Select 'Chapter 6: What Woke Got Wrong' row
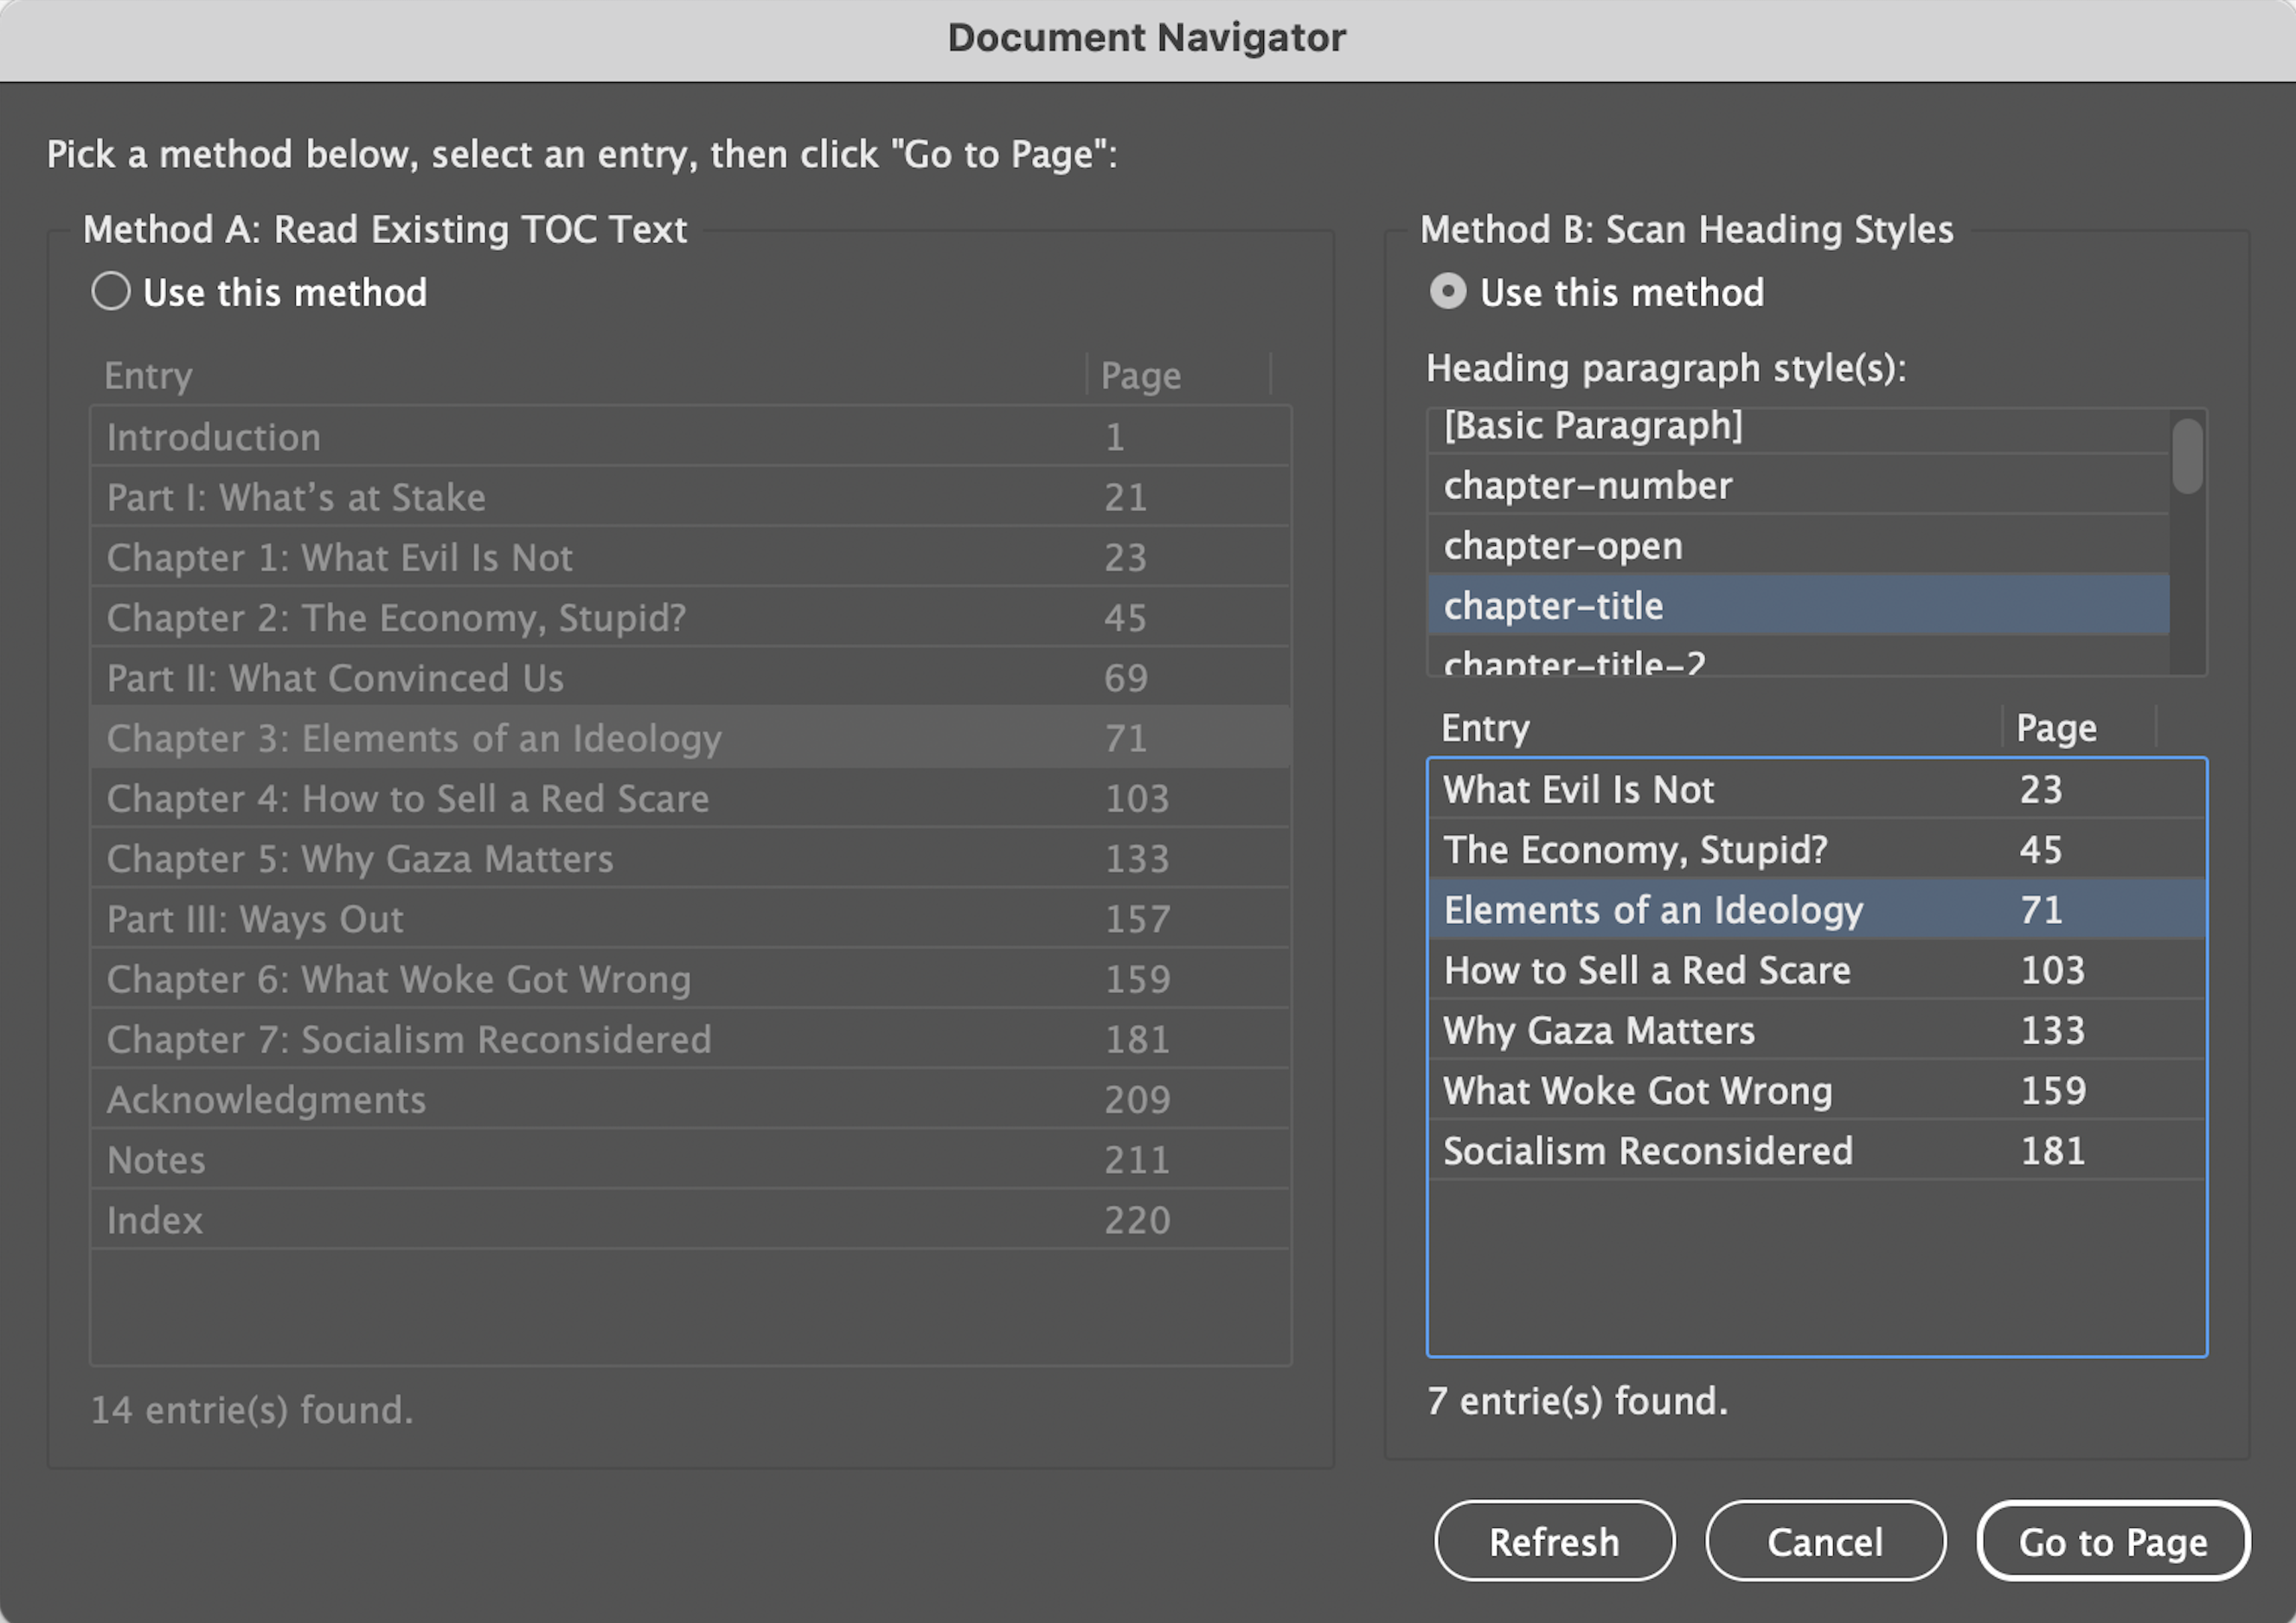The height and width of the screenshot is (1623, 2296). (x=690, y=979)
